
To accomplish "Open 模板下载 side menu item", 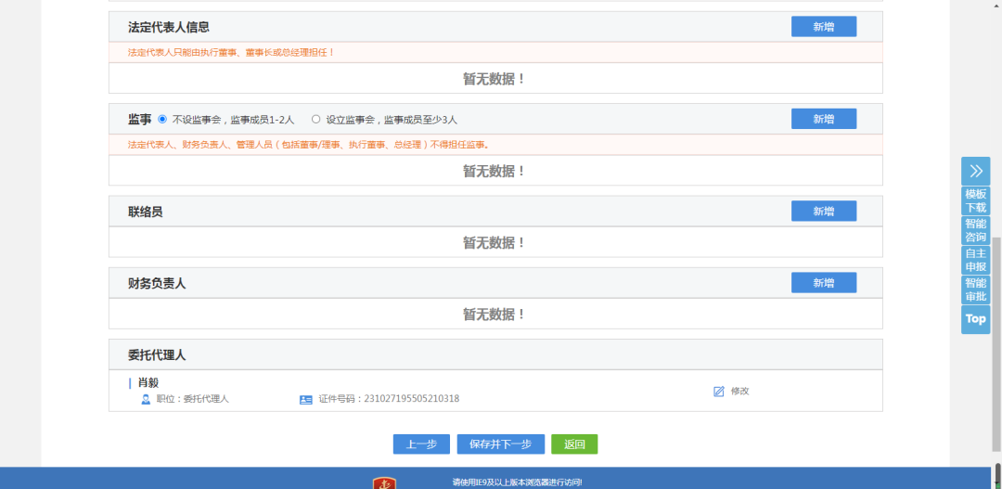I will (975, 200).
